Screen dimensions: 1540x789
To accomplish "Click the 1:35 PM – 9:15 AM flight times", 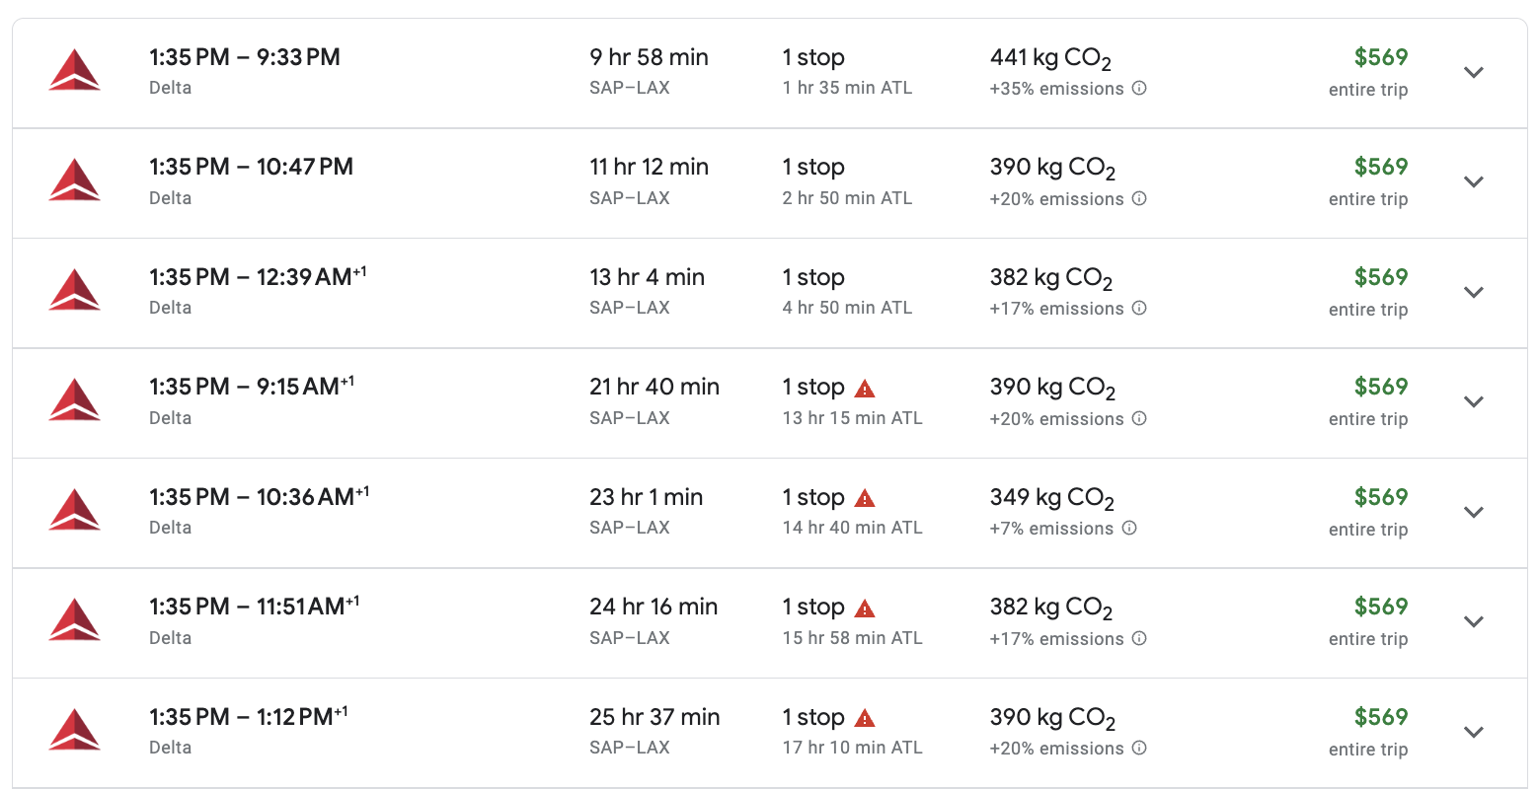I will [252, 387].
